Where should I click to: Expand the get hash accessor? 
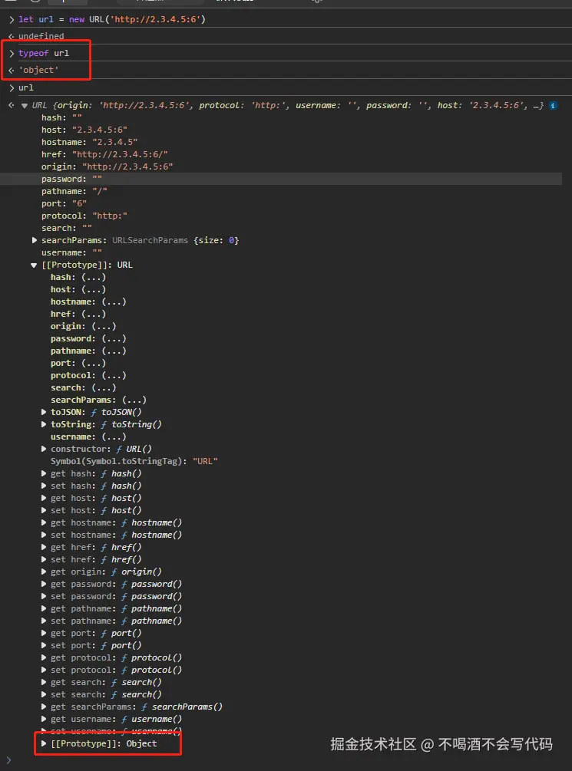click(44, 473)
